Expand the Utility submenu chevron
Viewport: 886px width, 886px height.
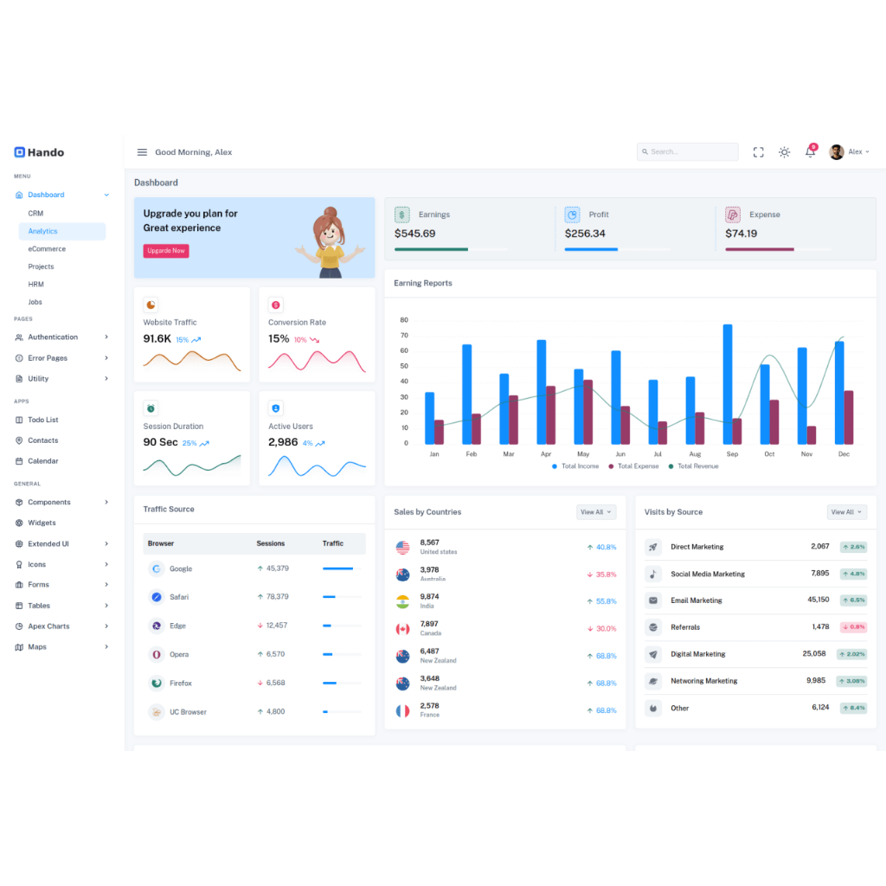[106, 379]
